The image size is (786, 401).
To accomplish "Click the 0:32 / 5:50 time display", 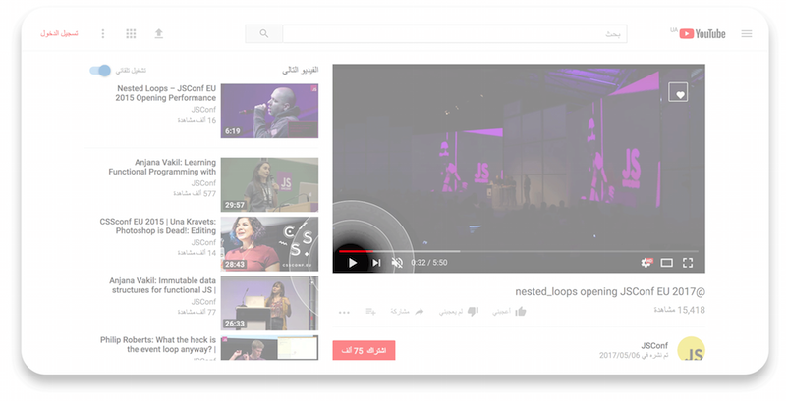I will 429,263.
